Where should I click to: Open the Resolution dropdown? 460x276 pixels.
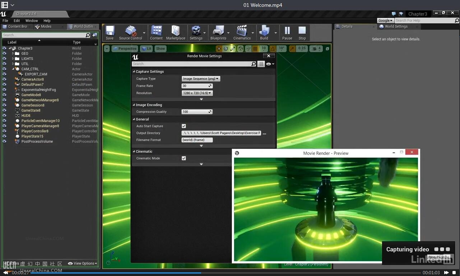(x=197, y=93)
